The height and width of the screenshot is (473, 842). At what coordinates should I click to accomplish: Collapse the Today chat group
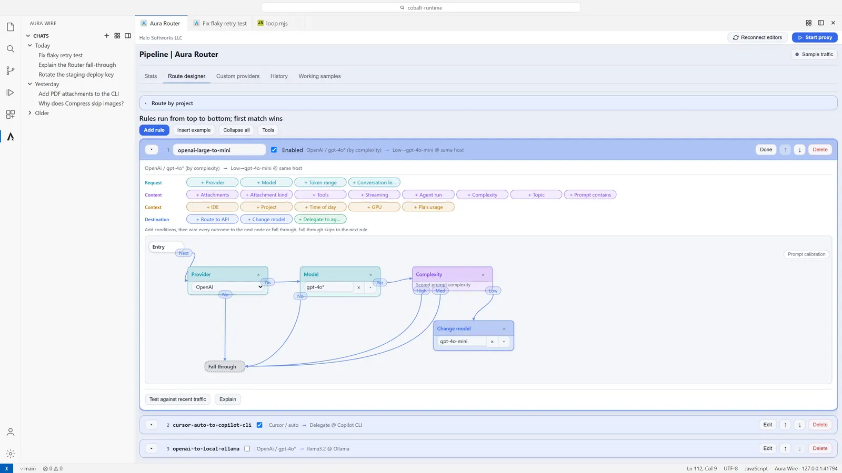click(x=30, y=46)
